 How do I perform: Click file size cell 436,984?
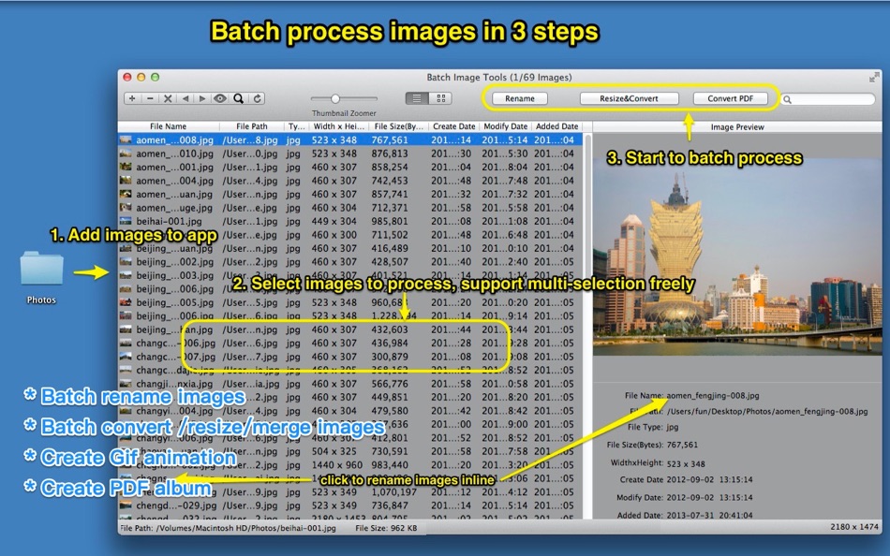coord(390,344)
